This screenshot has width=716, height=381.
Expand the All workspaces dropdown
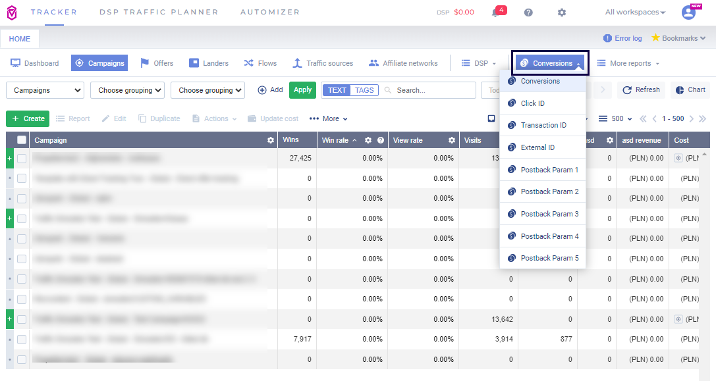(635, 13)
